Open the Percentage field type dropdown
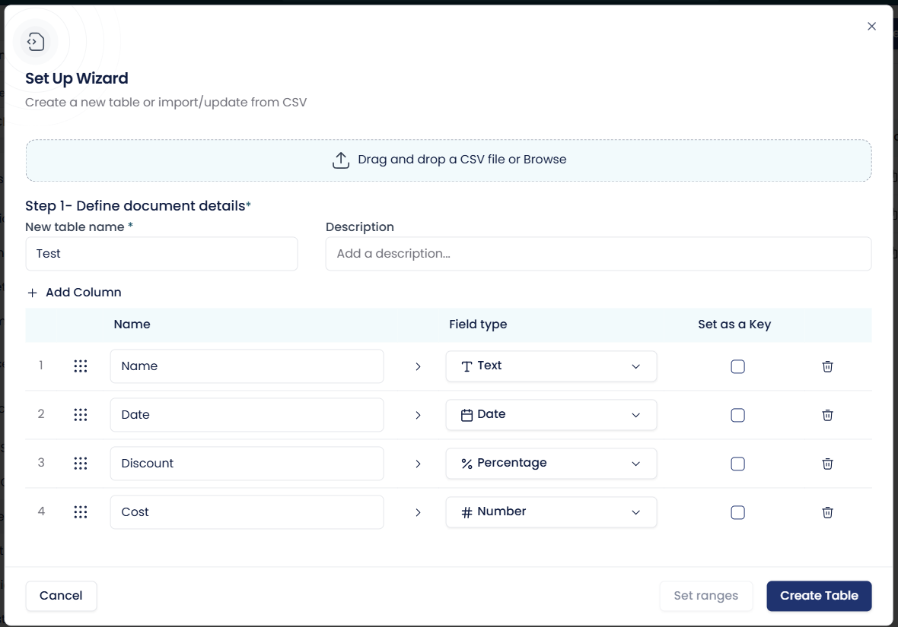This screenshot has width=898, height=627. (x=551, y=464)
